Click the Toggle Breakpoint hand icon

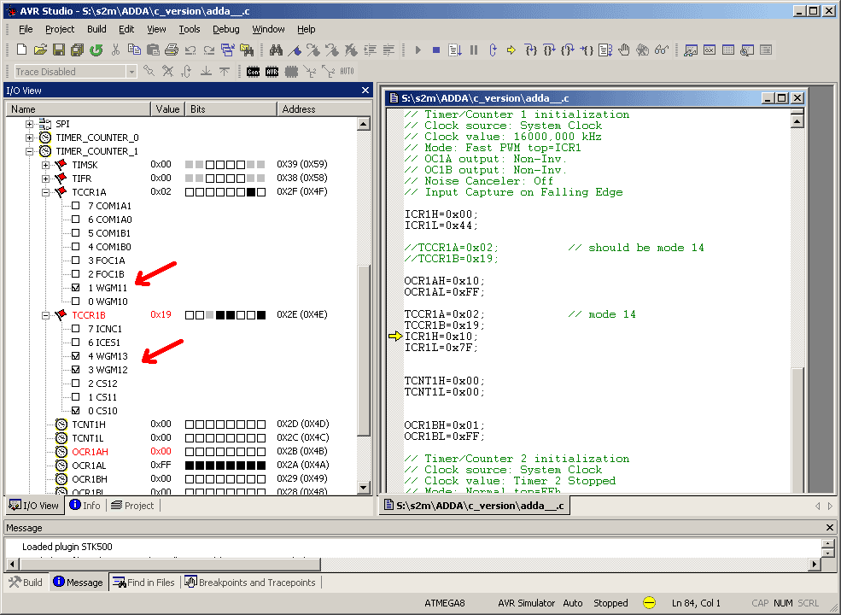coord(624,50)
